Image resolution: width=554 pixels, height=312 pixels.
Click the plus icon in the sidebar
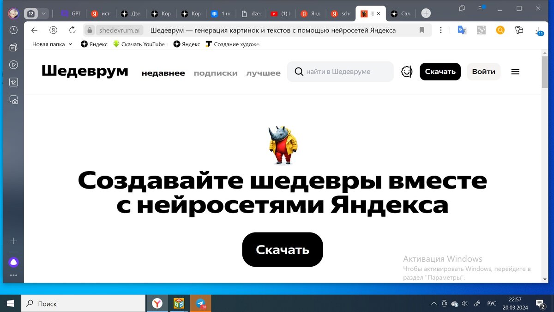pyautogui.click(x=13, y=241)
